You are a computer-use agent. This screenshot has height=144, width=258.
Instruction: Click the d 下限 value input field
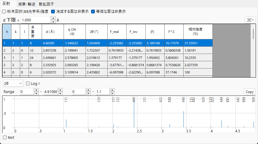(x=36, y=20)
